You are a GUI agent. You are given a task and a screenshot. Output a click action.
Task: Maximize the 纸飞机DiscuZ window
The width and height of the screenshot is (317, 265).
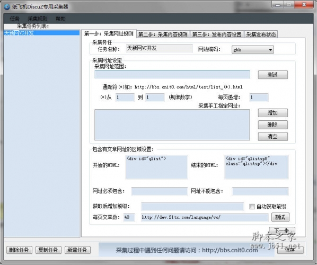(x=289, y=5)
